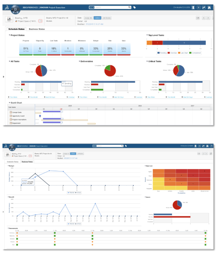Click the top-right red Risk Grid cell
Image resolution: width=222 pixels, height=256 pixels.
(x=205, y=171)
